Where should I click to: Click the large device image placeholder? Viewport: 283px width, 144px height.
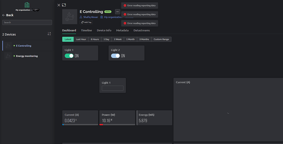click(70, 17)
